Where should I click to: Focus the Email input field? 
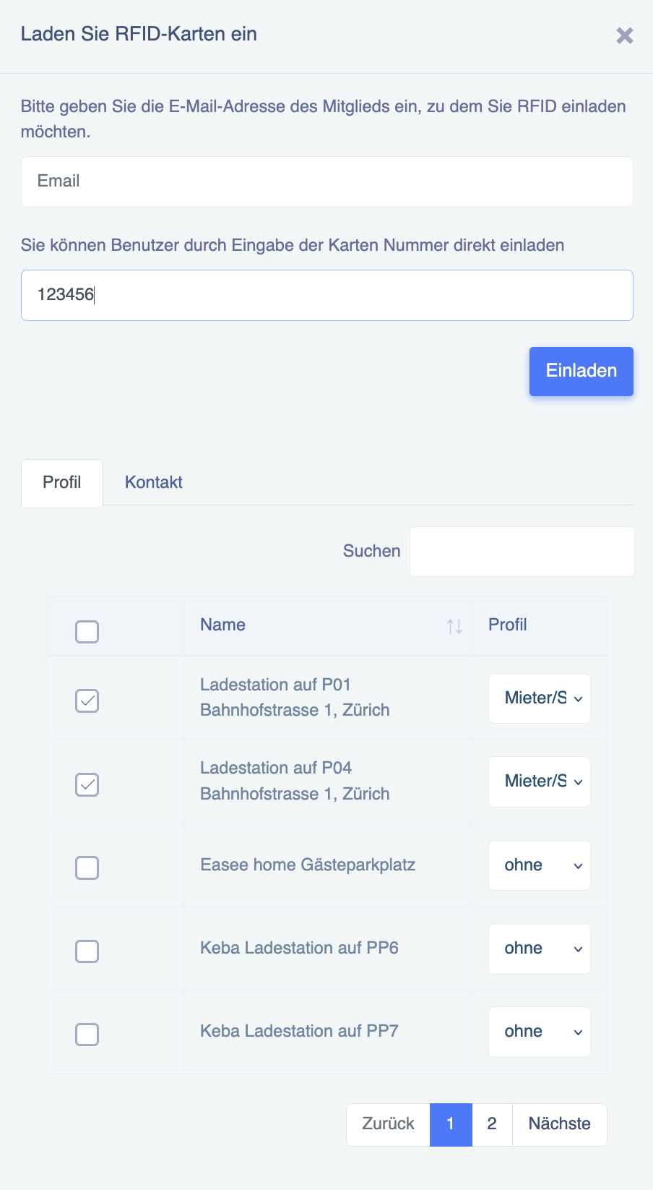tap(327, 181)
